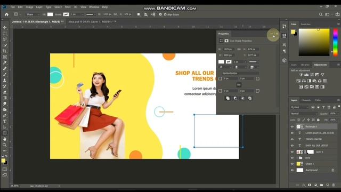341x192 pixels.
Task: Select the Eraser tool
Action: [x=5, y=92]
